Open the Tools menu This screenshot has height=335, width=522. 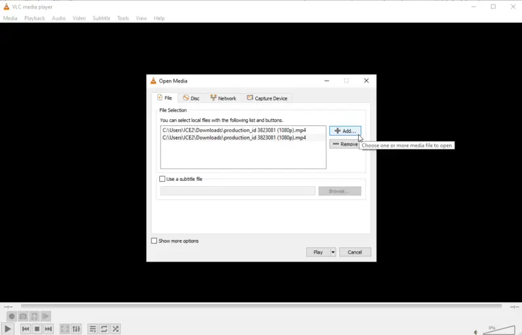point(123,18)
